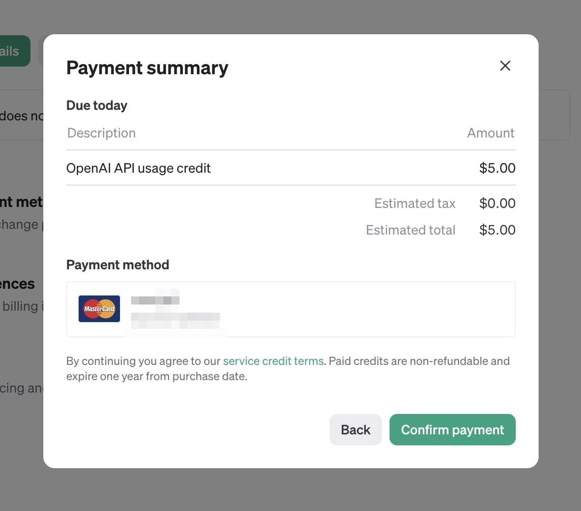Select the saved payment method card box
This screenshot has width=581, height=511.
(x=290, y=309)
